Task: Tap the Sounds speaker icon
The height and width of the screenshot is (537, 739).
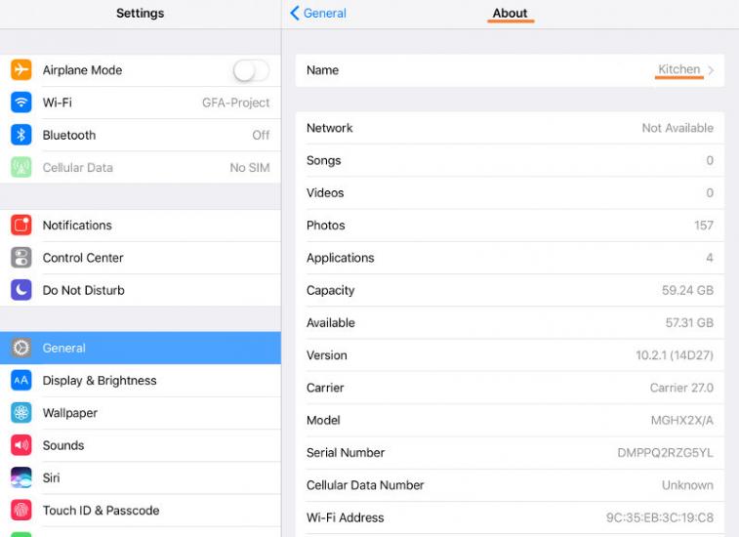Action: 21,445
